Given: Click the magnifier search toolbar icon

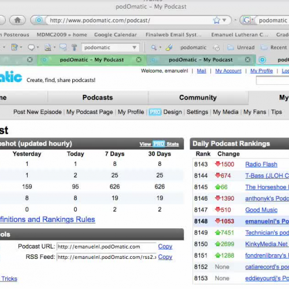Looking at the screenshot, I should 154,47.
